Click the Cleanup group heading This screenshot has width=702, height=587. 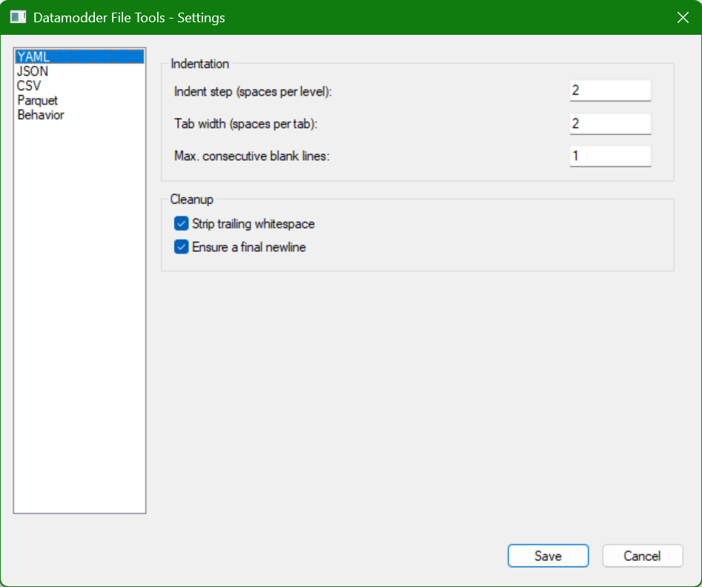point(191,199)
